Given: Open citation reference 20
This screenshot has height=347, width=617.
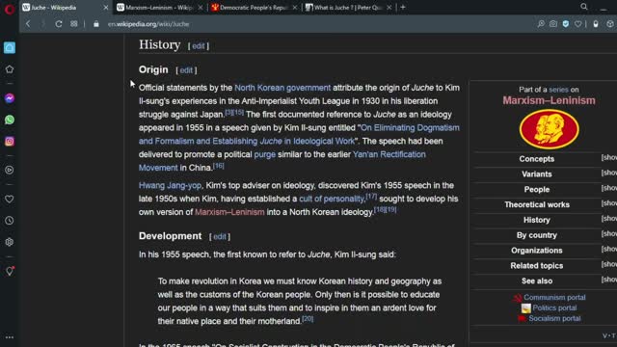Looking at the screenshot, I should pyautogui.click(x=308, y=319).
